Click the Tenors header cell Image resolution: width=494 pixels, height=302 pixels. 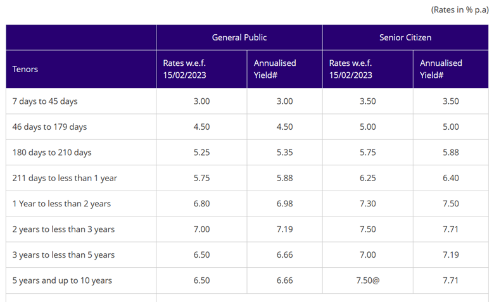tap(25, 69)
